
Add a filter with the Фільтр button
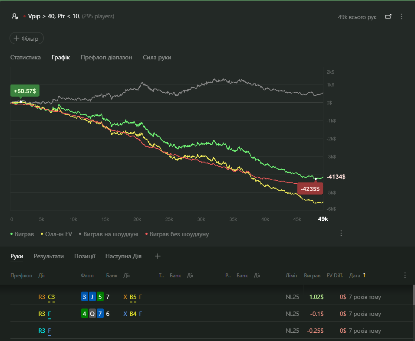click(x=26, y=38)
